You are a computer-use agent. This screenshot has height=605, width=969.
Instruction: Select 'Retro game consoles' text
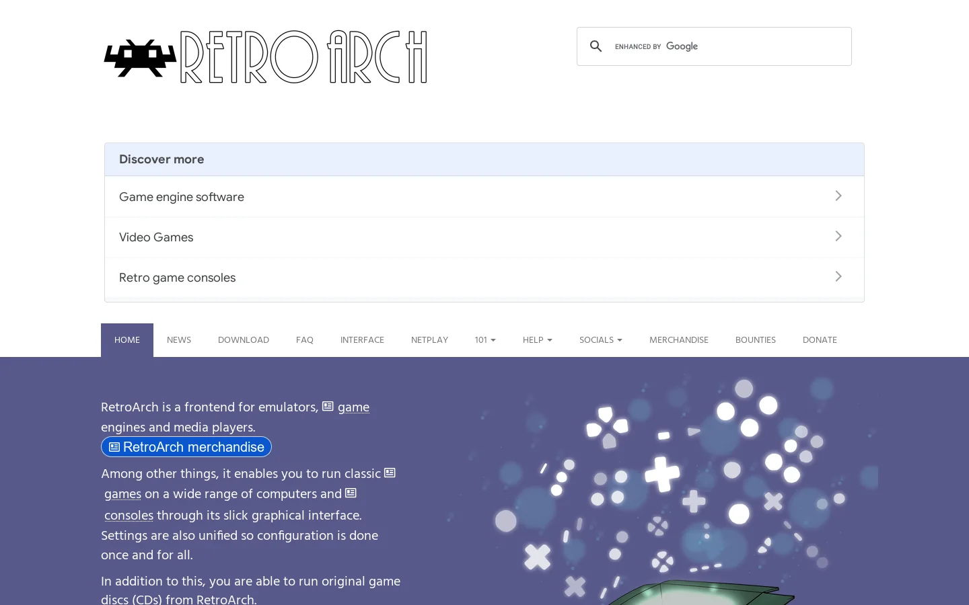(177, 278)
